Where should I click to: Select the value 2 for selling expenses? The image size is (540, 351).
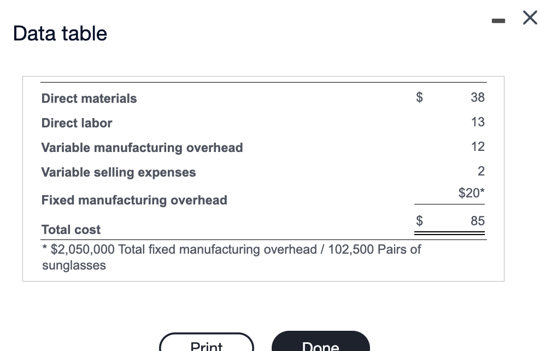(x=480, y=171)
